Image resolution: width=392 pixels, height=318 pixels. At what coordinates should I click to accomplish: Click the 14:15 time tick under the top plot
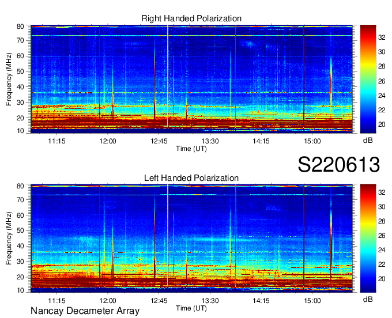point(261,141)
